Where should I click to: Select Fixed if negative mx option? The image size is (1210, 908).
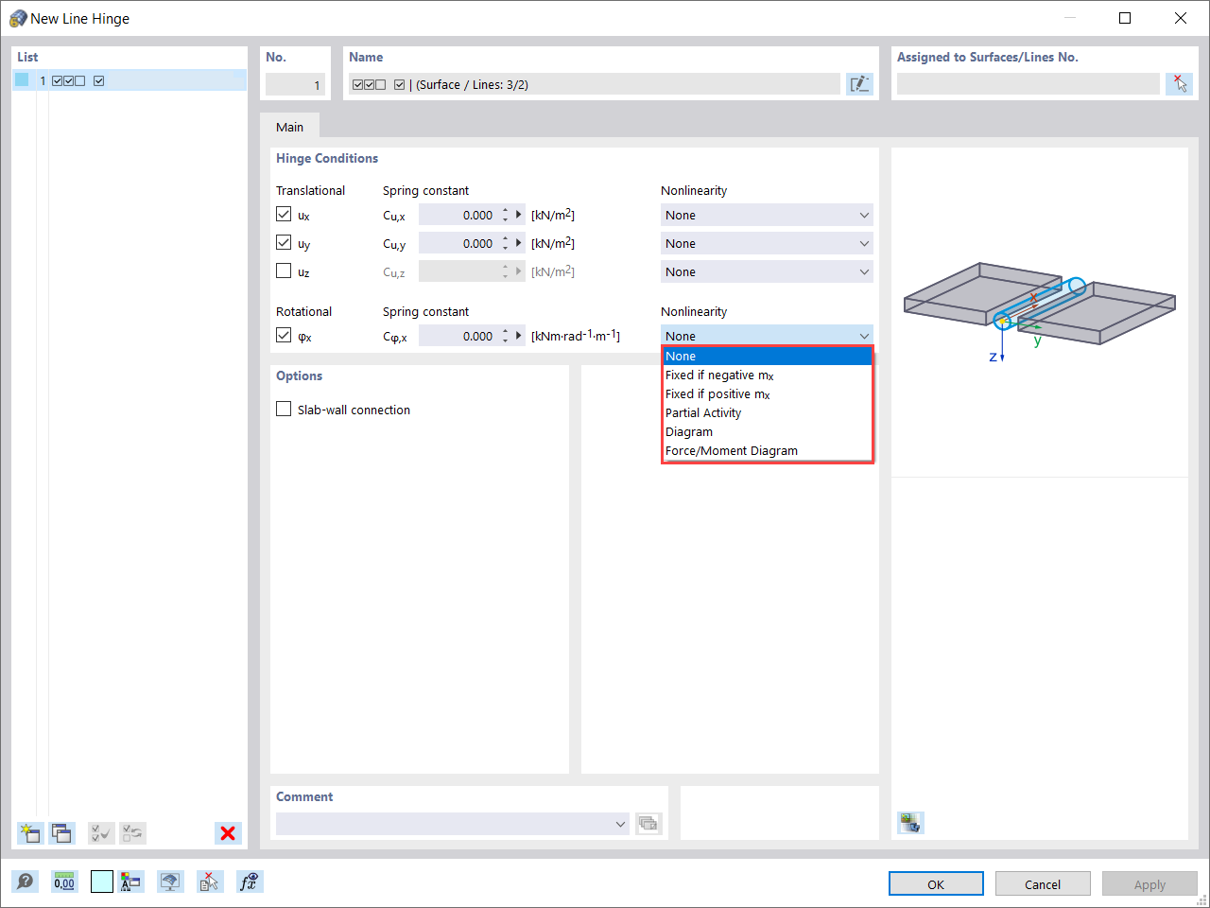coord(719,375)
